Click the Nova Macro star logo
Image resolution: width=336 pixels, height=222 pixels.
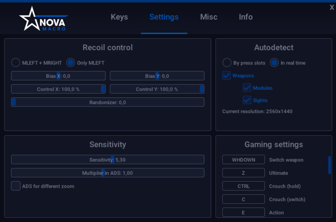(43, 19)
